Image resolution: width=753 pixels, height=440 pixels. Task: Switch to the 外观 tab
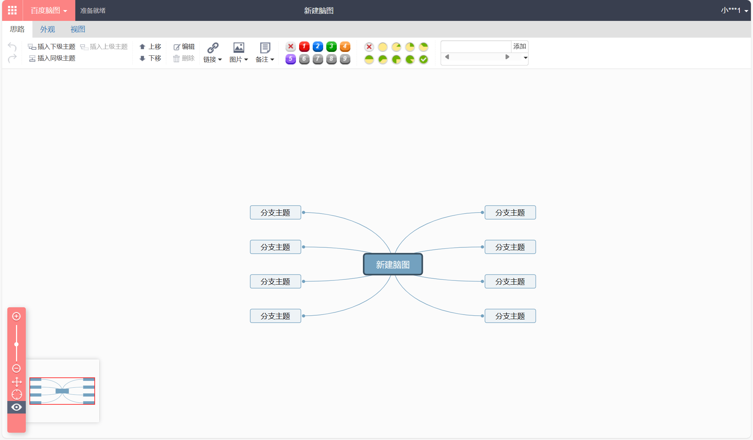(x=47, y=29)
